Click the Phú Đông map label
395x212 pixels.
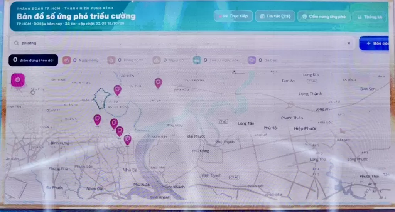pos(201,151)
